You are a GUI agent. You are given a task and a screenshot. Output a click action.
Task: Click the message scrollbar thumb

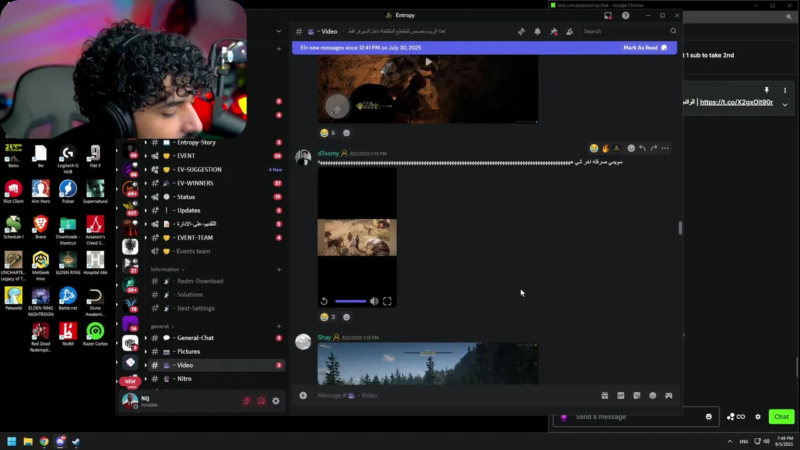coord(680,227)
